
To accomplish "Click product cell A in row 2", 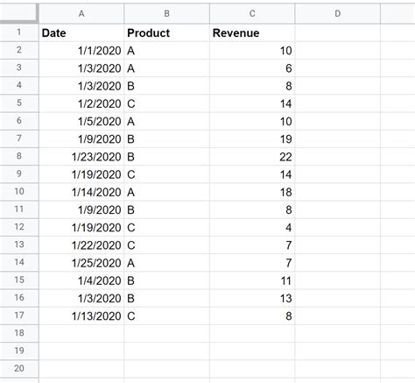I will tap(166, 51).
